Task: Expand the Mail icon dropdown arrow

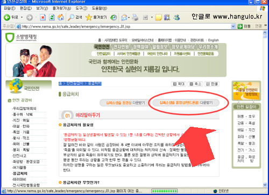Action: 129,18
